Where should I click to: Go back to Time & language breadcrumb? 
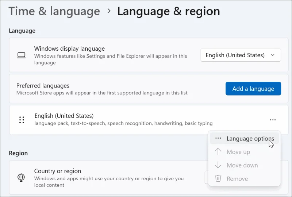(x=54, y=11)
